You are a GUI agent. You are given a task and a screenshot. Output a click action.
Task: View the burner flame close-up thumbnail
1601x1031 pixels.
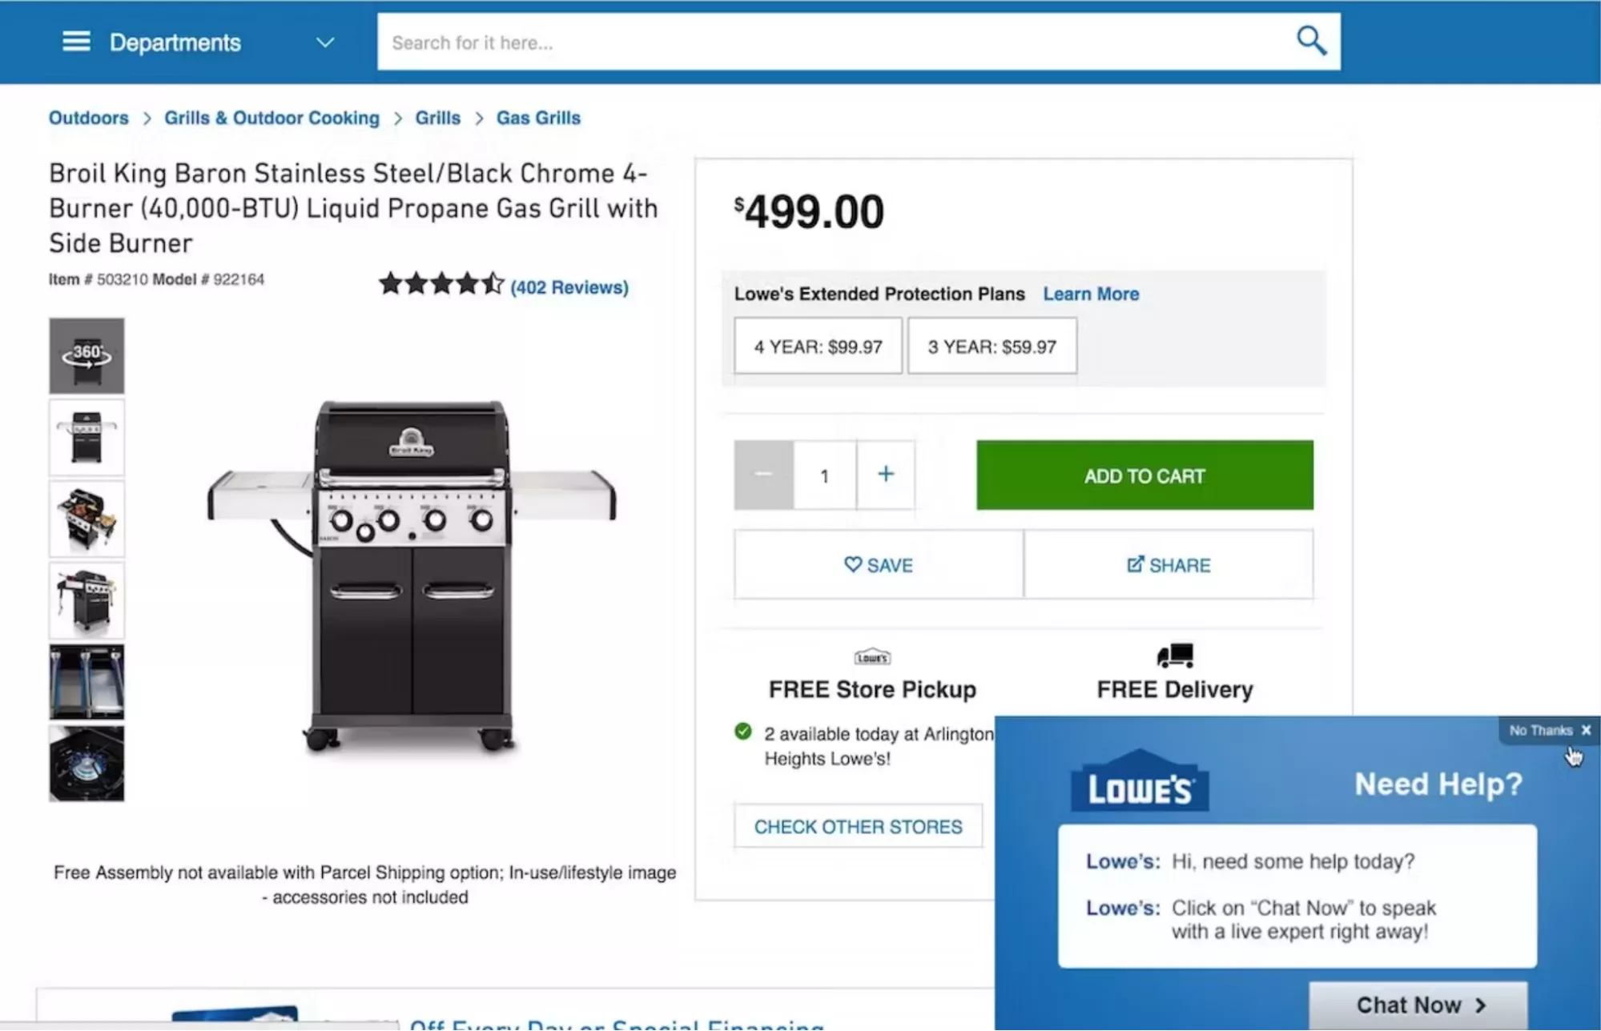86,764
